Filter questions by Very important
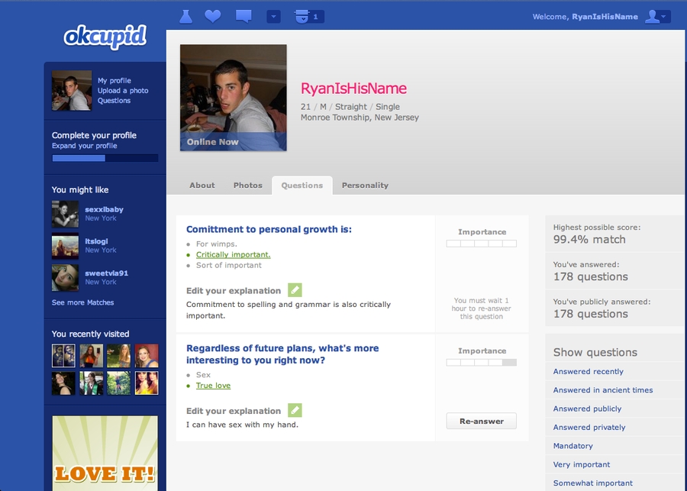The width and height of the screenshot is (687, 491). click(x=582, y=464)
